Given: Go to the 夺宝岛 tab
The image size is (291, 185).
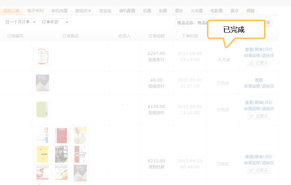Looking at the screenshot, I should (105, 11).
